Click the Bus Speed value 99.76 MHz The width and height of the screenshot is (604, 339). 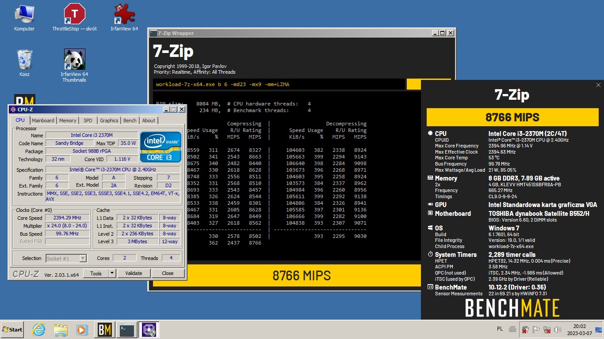[x=68, y=234]
